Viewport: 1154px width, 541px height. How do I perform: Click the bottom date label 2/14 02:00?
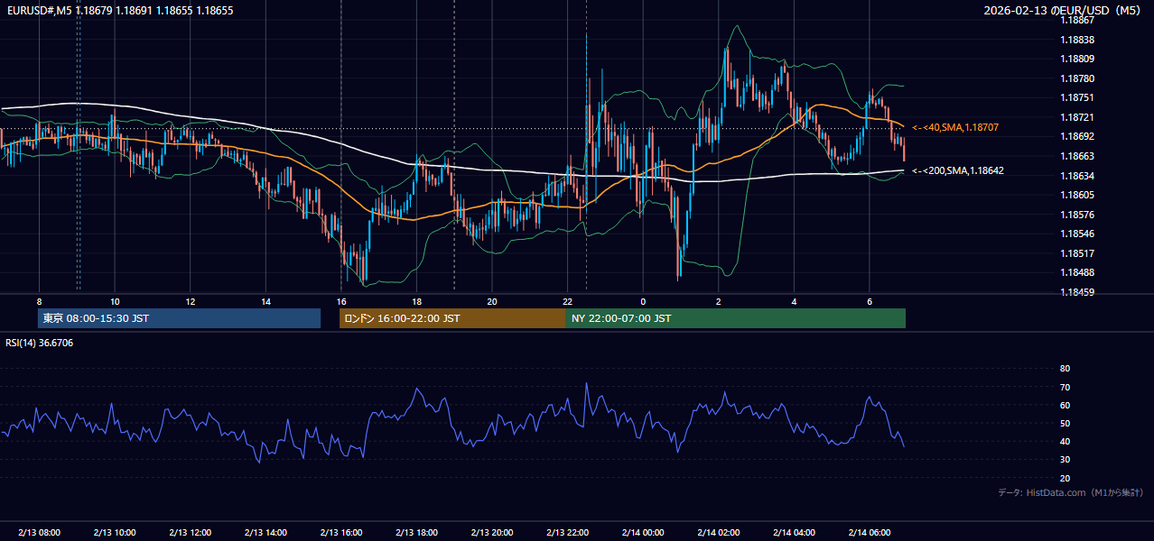pyautogui.click(x=718, y=532)
